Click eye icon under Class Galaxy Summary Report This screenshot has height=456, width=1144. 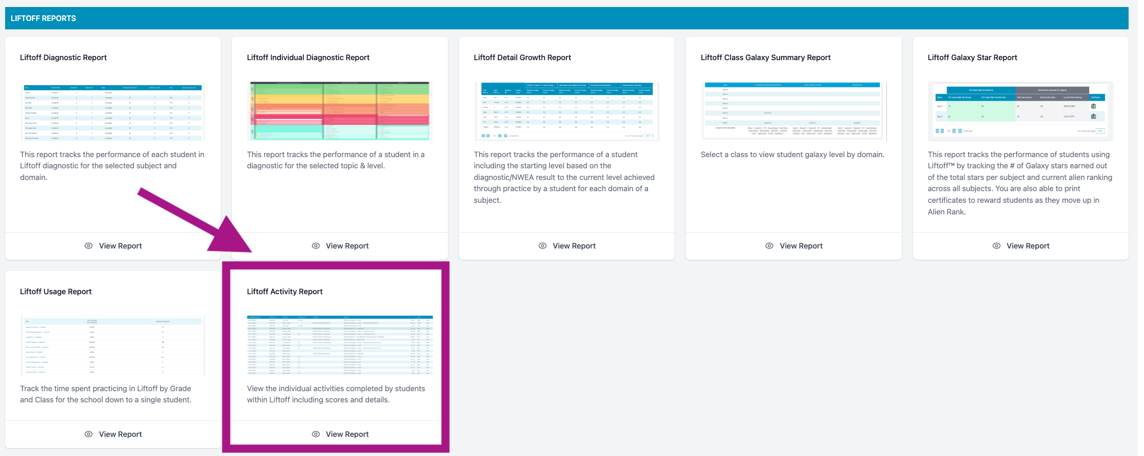click(x=769, y=246)
